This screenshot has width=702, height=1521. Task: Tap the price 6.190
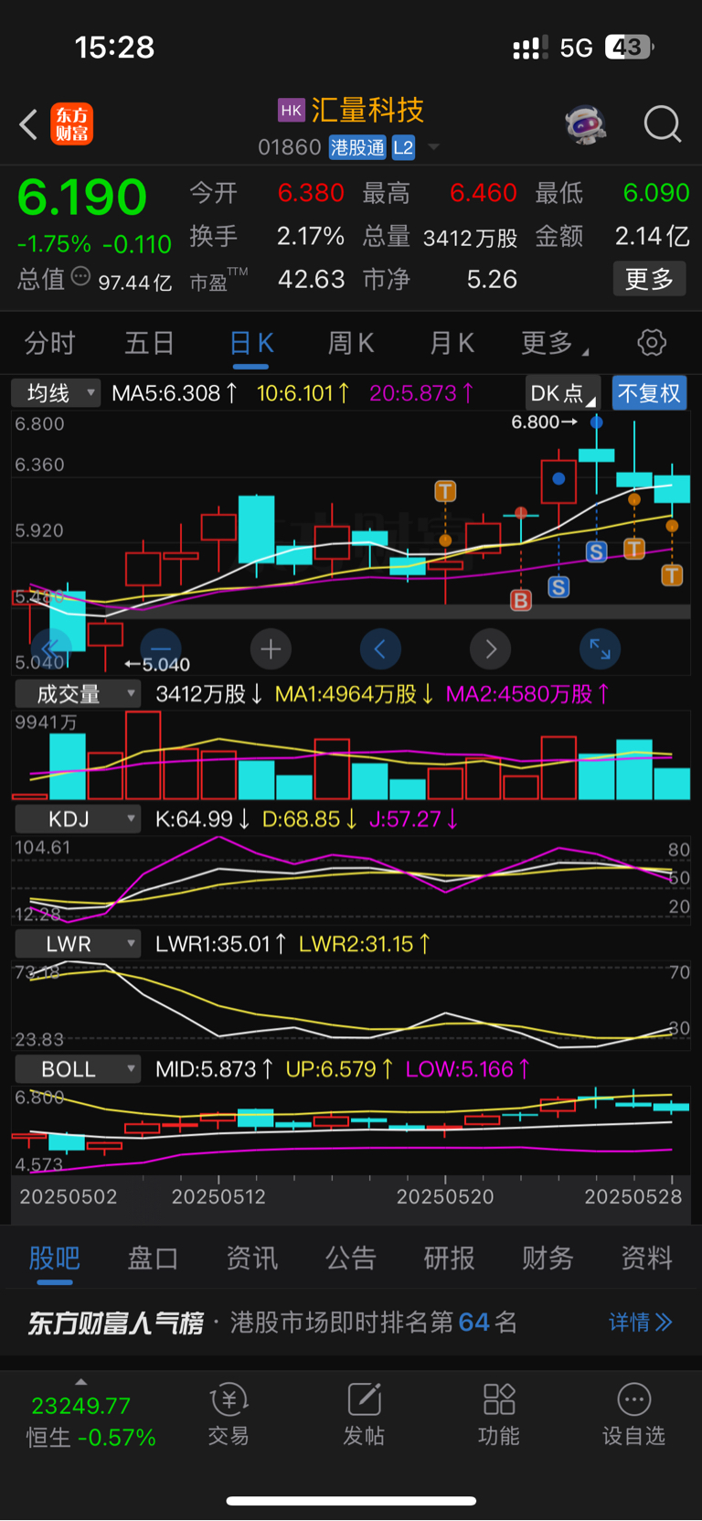coord(81,197)
